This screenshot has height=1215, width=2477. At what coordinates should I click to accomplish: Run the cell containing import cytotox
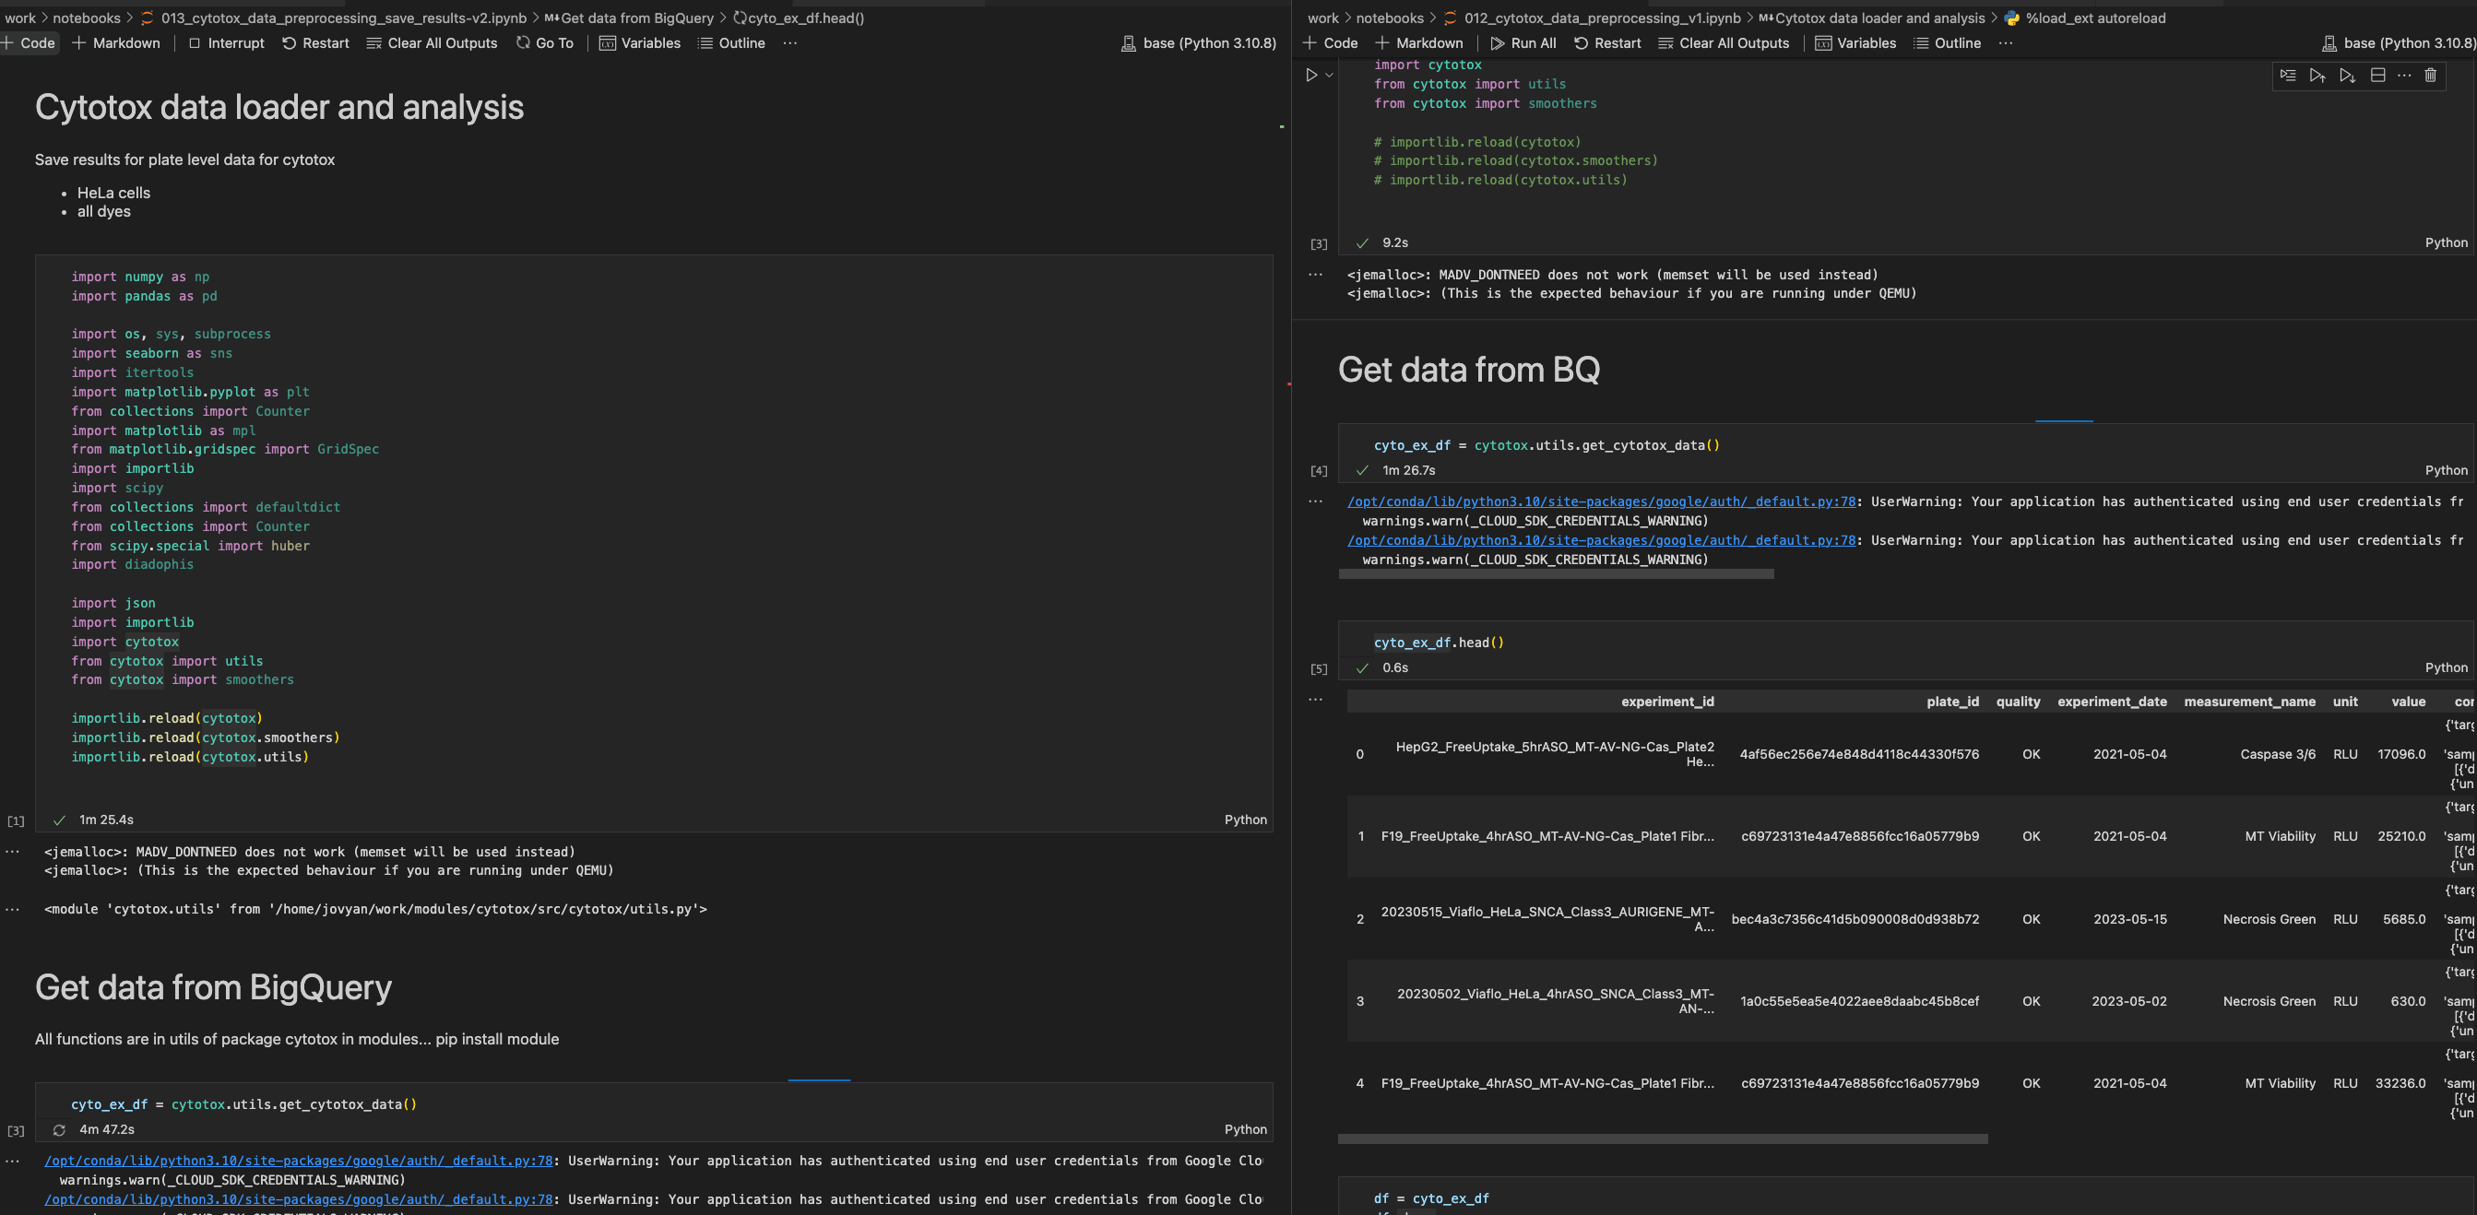tap(1310, 75)
